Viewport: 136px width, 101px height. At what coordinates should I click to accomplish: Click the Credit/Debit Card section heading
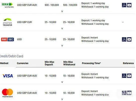click(12, 56)
